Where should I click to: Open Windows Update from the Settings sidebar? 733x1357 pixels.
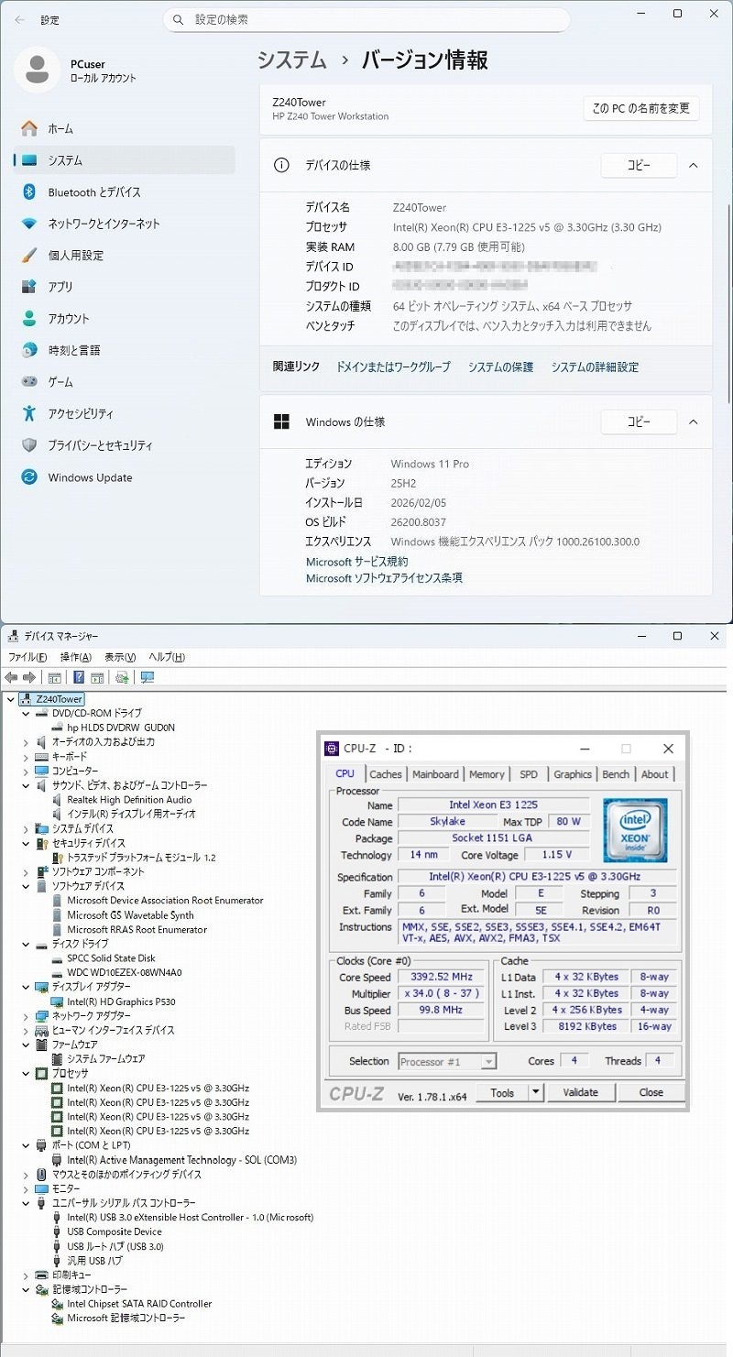tap(90, 477)
